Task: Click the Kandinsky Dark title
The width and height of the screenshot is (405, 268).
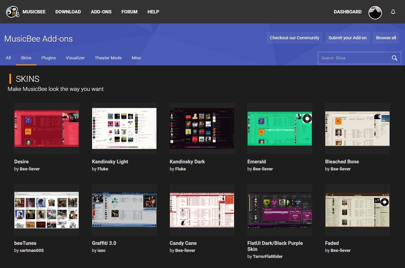Action: [x=187, y=162]
